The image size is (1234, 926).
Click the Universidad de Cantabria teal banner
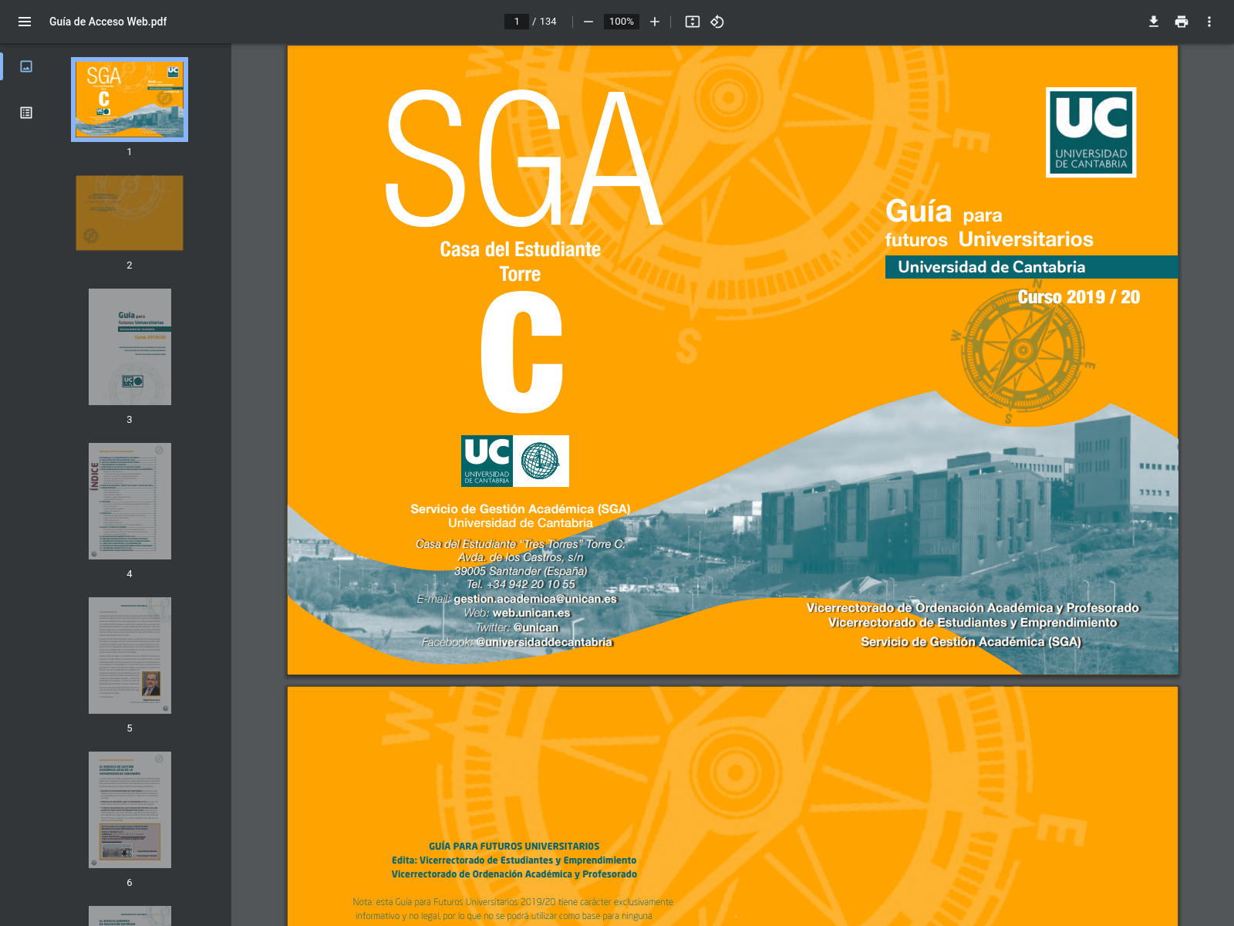[1031, 267]
